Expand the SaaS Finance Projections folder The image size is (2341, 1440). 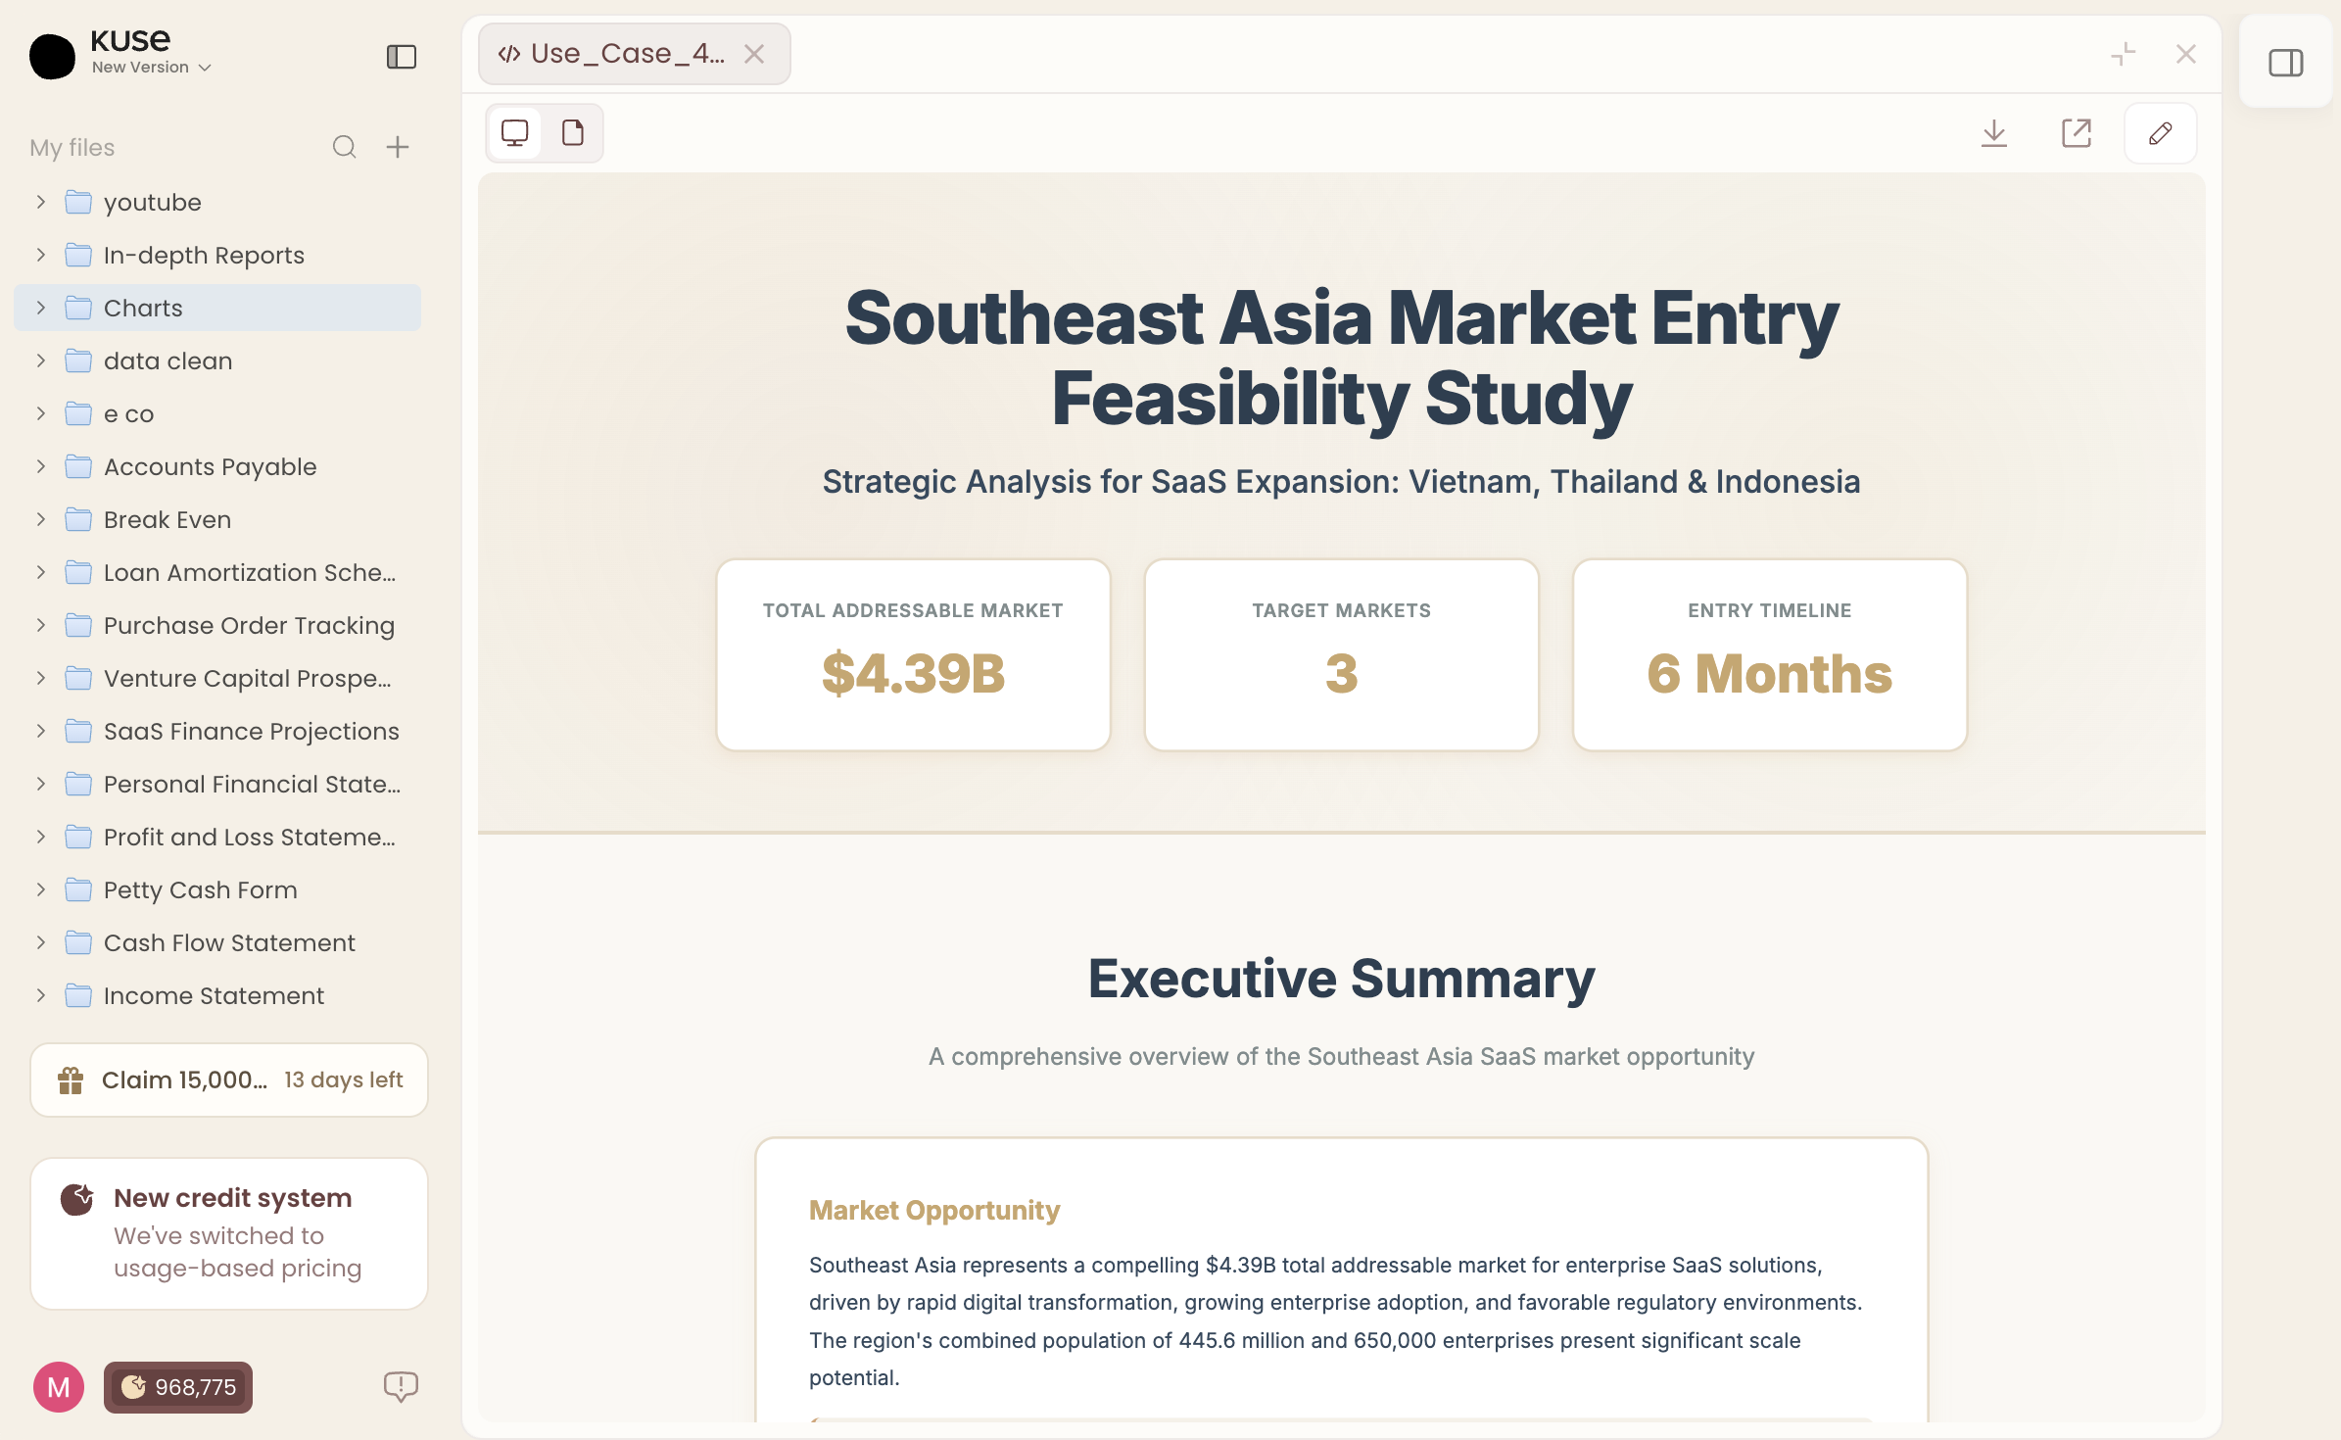41,731
